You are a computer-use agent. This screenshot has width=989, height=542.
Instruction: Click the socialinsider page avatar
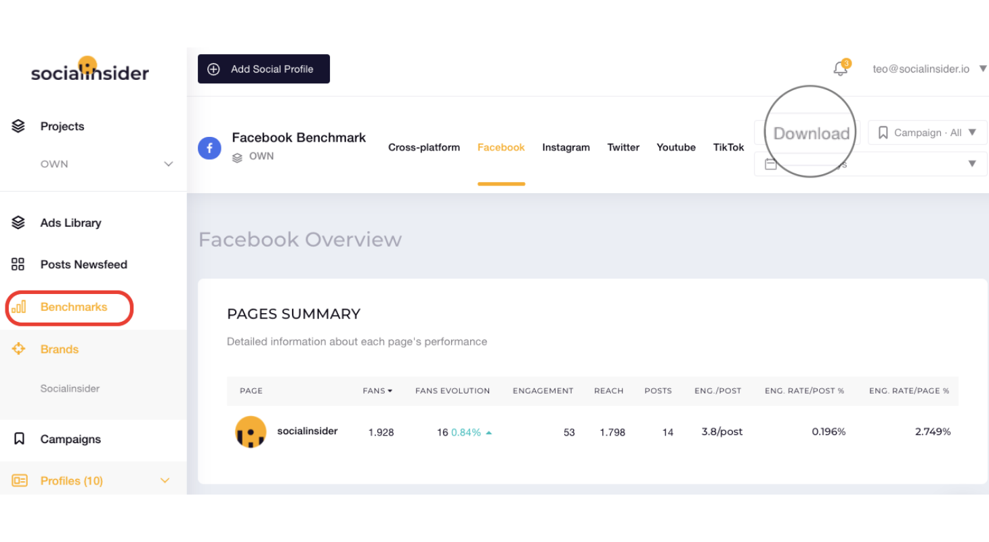pos(251,432)
